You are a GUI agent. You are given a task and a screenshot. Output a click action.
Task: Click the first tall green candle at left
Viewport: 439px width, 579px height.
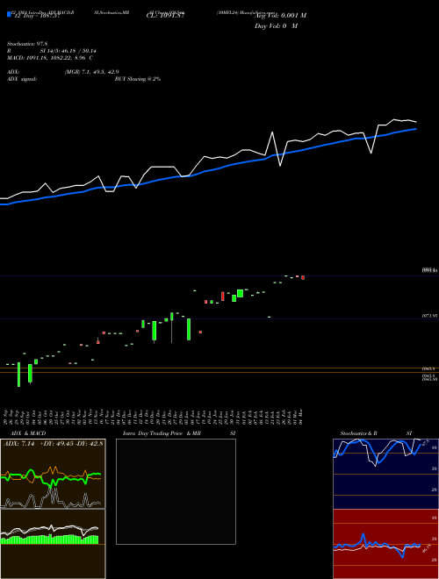point(18,375)
